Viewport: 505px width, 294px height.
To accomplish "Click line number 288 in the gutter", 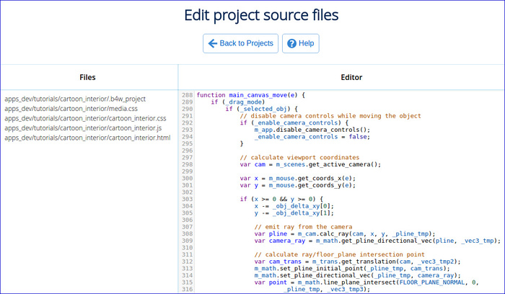I will click(x=187, y=95).
